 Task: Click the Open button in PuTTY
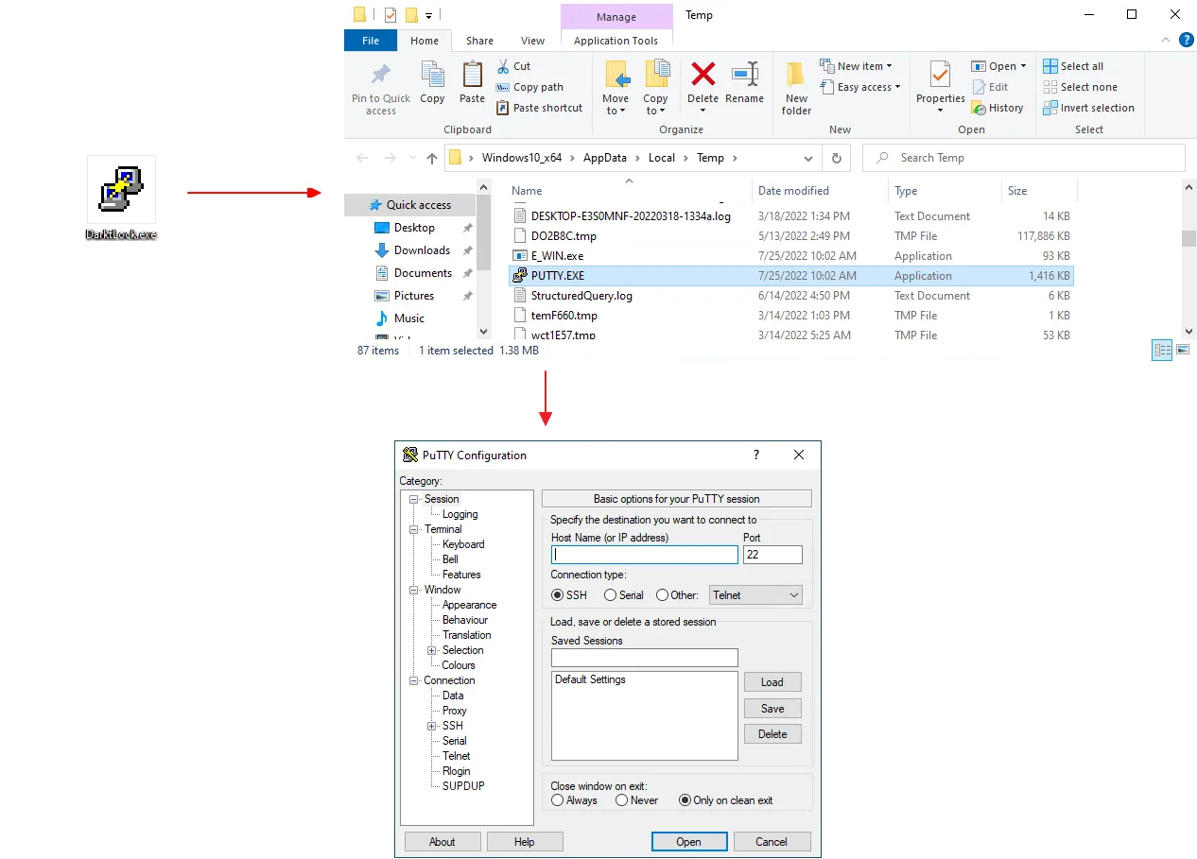coord(688,842)
